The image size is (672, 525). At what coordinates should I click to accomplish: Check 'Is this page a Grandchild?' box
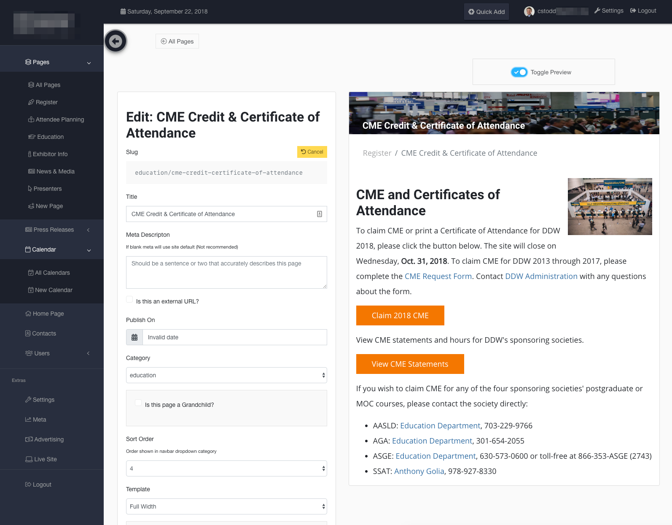click(x=138, y=403)
